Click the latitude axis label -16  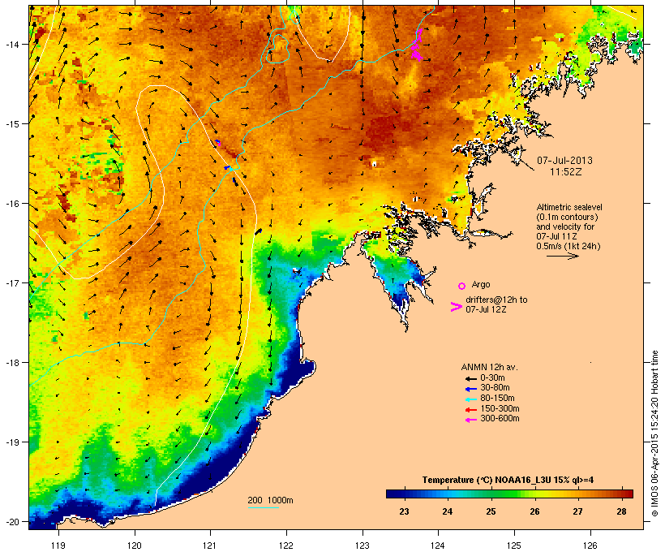coord(11,204)
